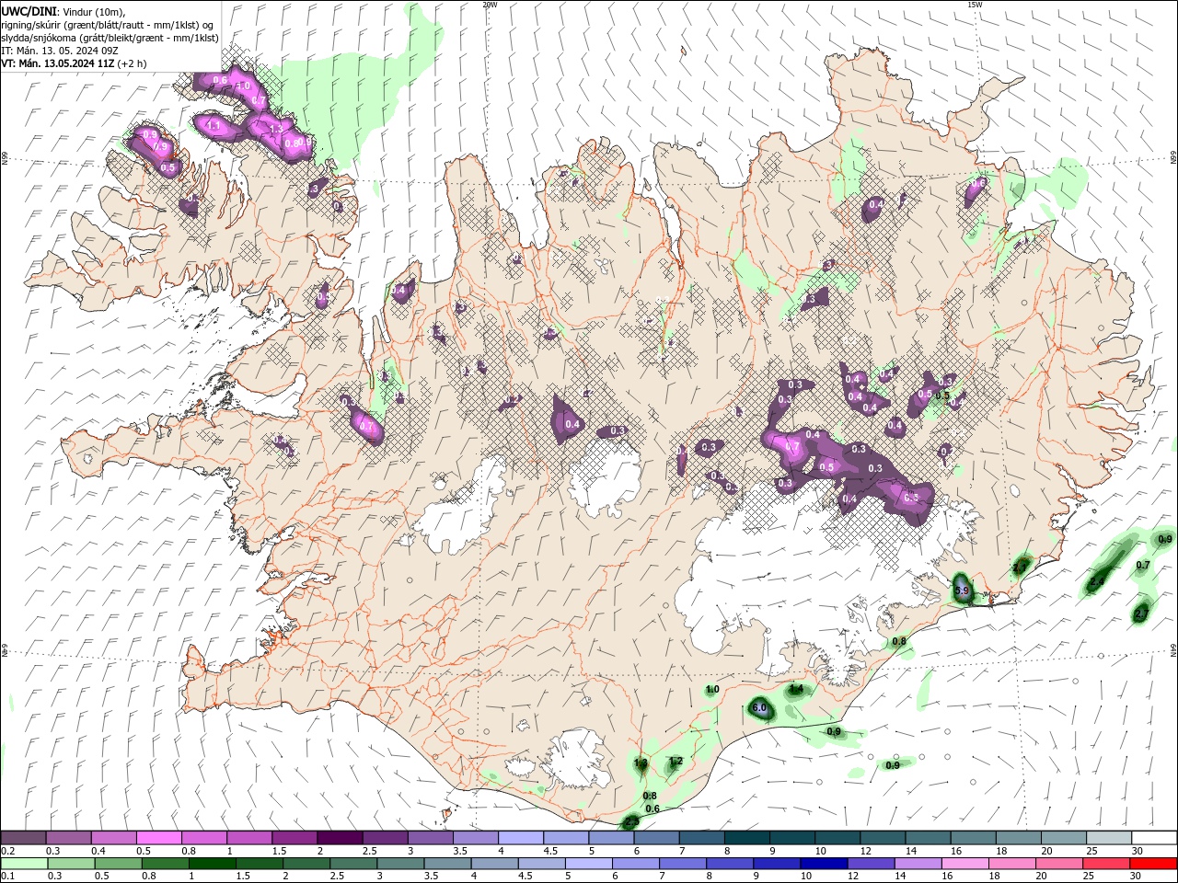Click the white 30 snow scale swatch

[x=1153, y=838]
